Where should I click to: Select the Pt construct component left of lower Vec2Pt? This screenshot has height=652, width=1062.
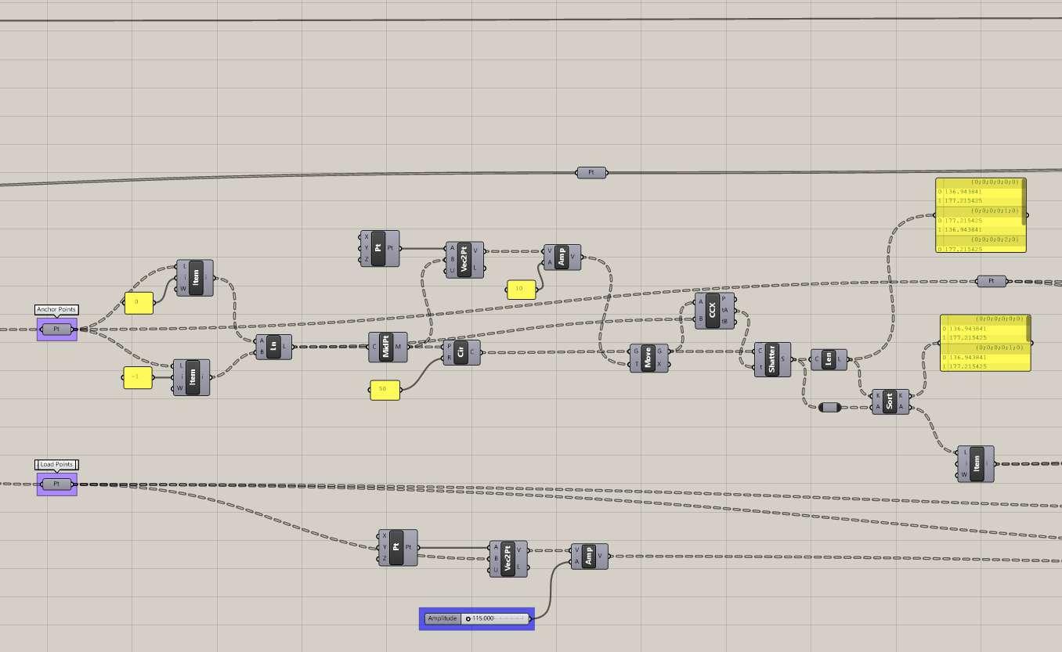click(x=398, y=547)
